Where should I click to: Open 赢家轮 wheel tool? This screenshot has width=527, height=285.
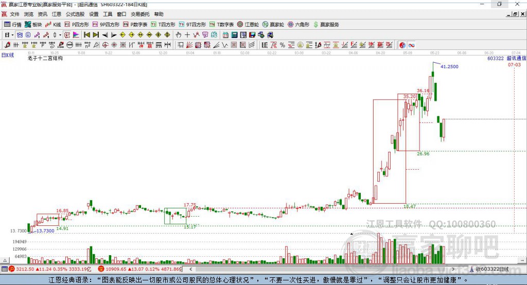(x=273, y=25)
